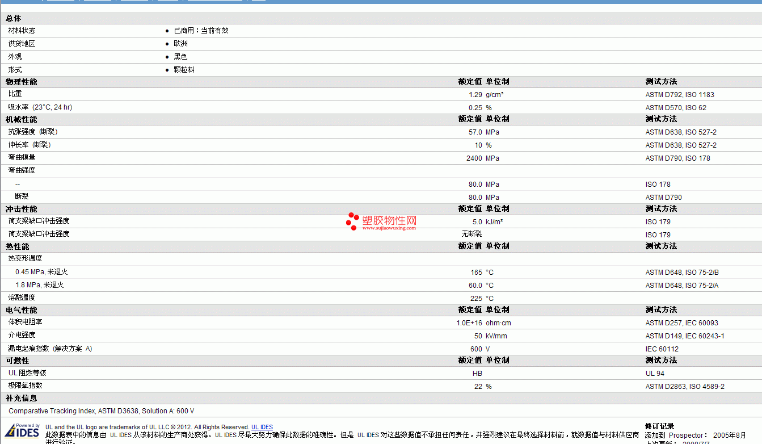The height and width of the screenshot is (444, 762).
Task: Click the 弯曲模量 row label
Action: tap(22, 157)
